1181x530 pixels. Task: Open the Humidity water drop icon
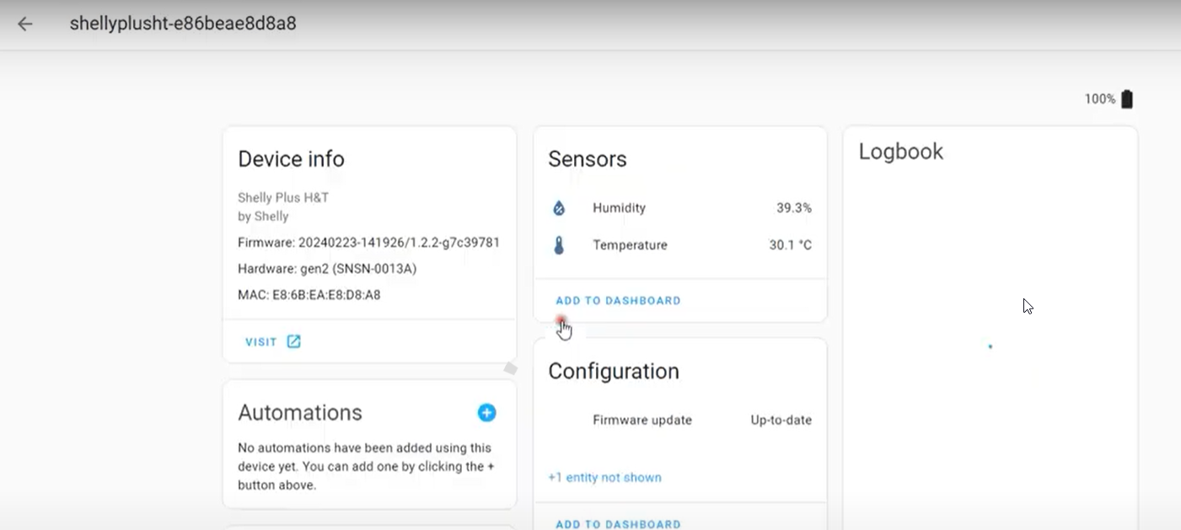(x=559, y=208)
